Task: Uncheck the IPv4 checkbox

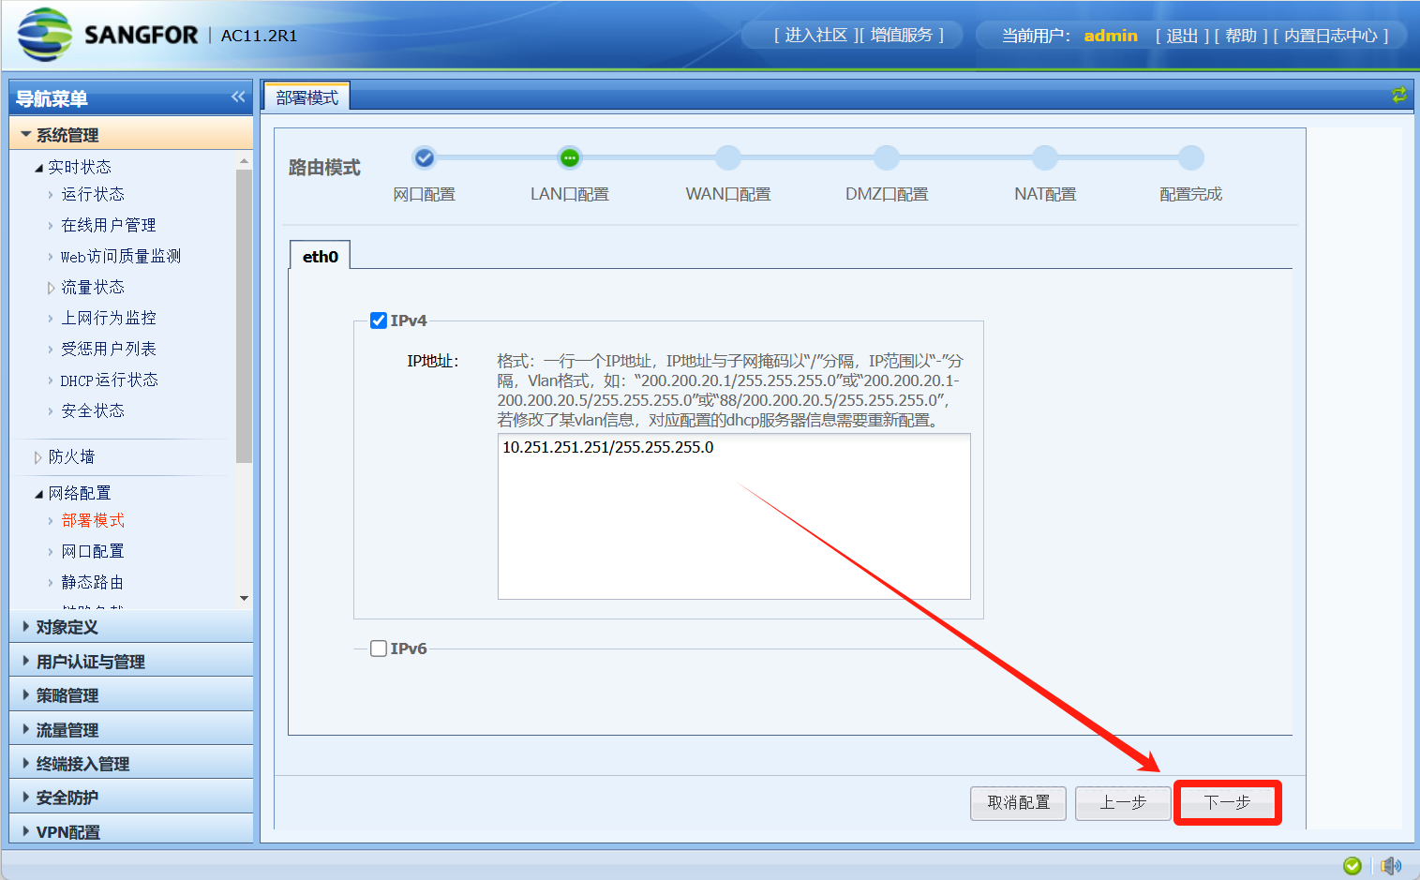Action: [379, 321]
